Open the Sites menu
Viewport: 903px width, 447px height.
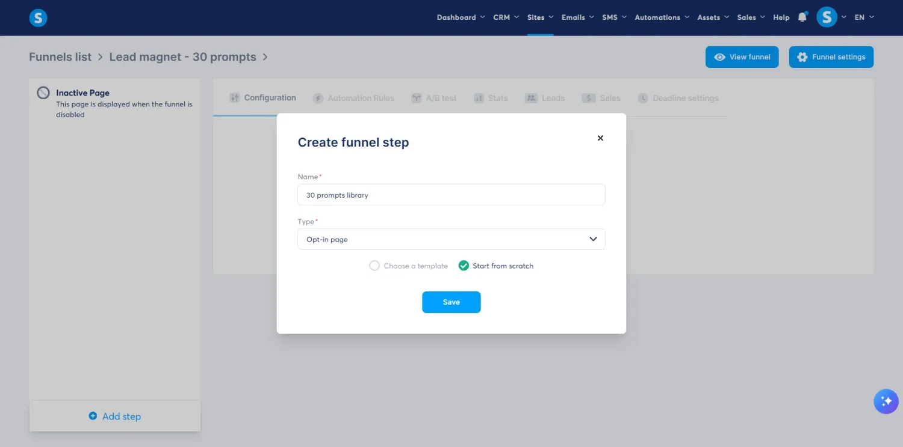[x=540, y=17]
